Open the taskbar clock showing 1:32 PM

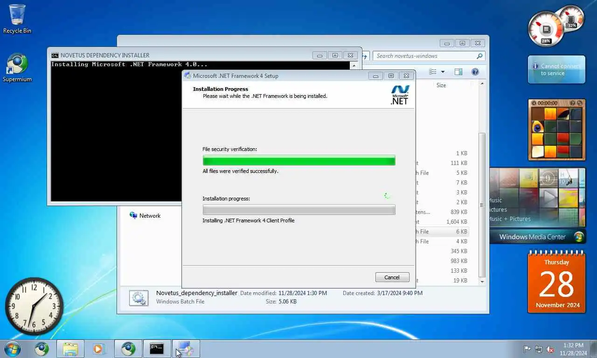pos(573,349)
